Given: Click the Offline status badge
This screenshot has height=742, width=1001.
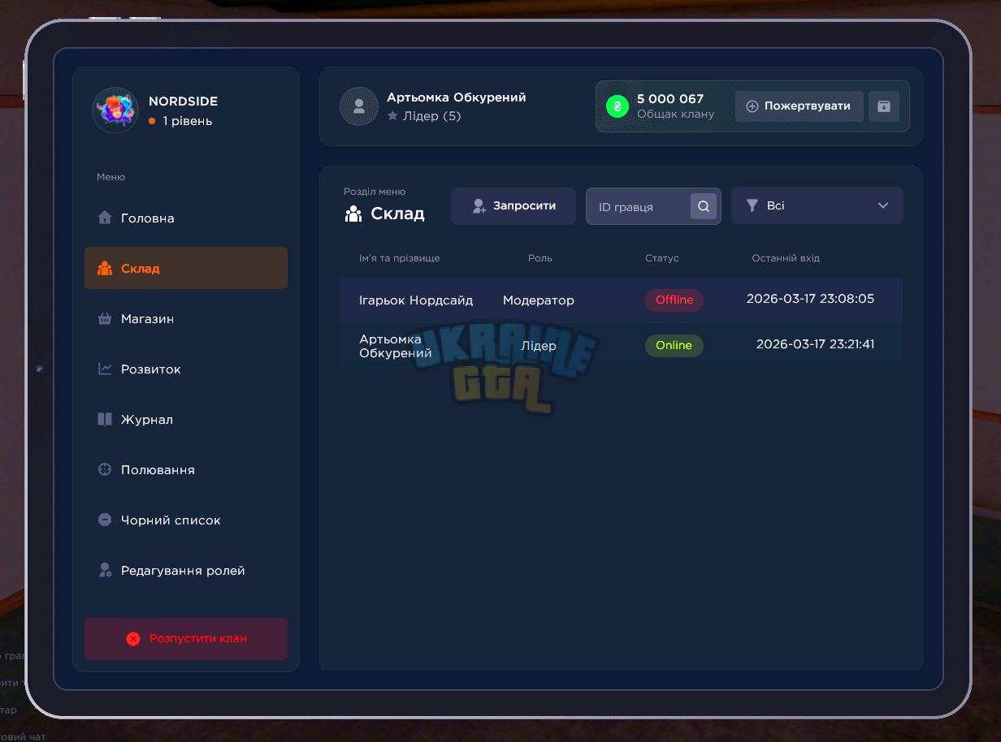Looking at the screenshot, I should (674, 300).
